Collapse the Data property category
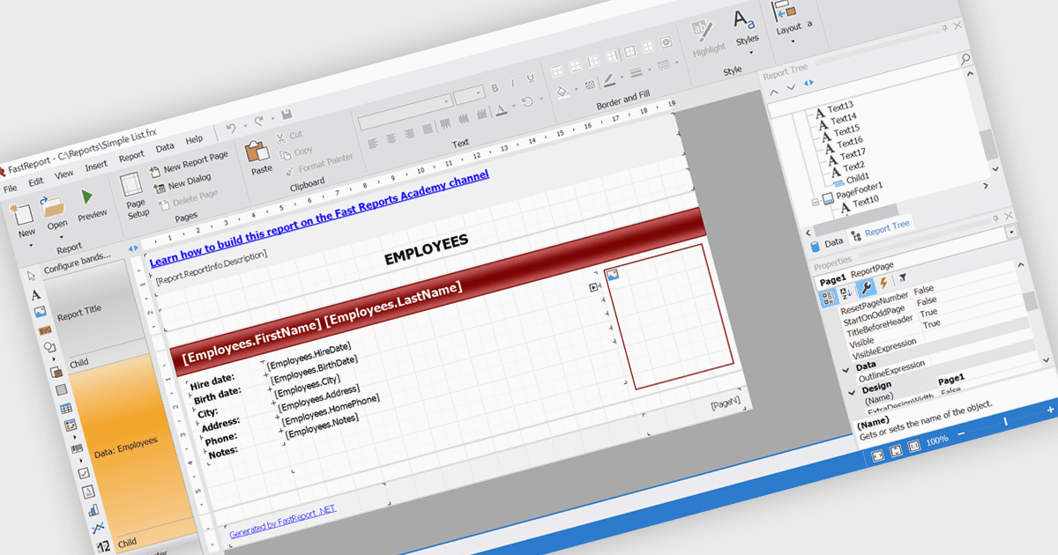Screen dimensions: 1058x555 (x=846, y=369)
